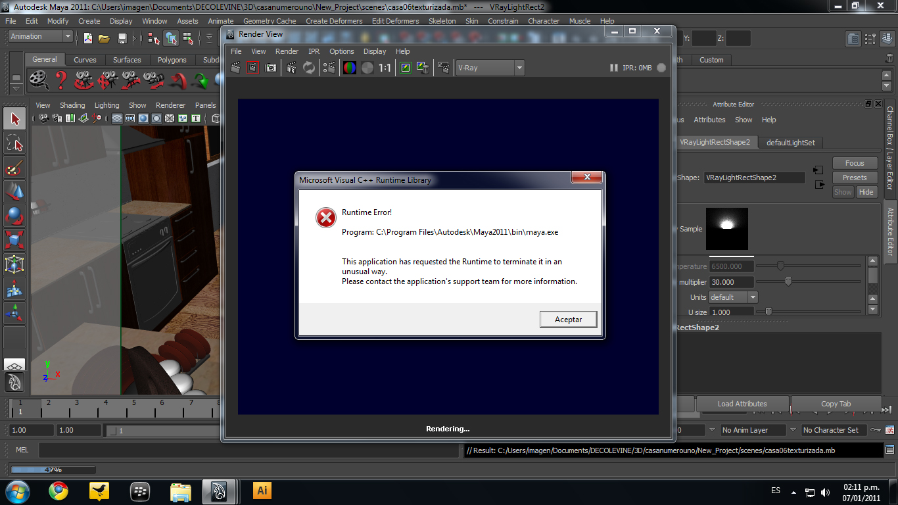Click the green curved arrow shelf icon

(x=201, y=81)
